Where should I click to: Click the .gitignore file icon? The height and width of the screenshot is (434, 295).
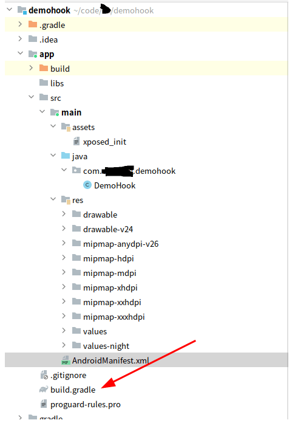(44, 375)
